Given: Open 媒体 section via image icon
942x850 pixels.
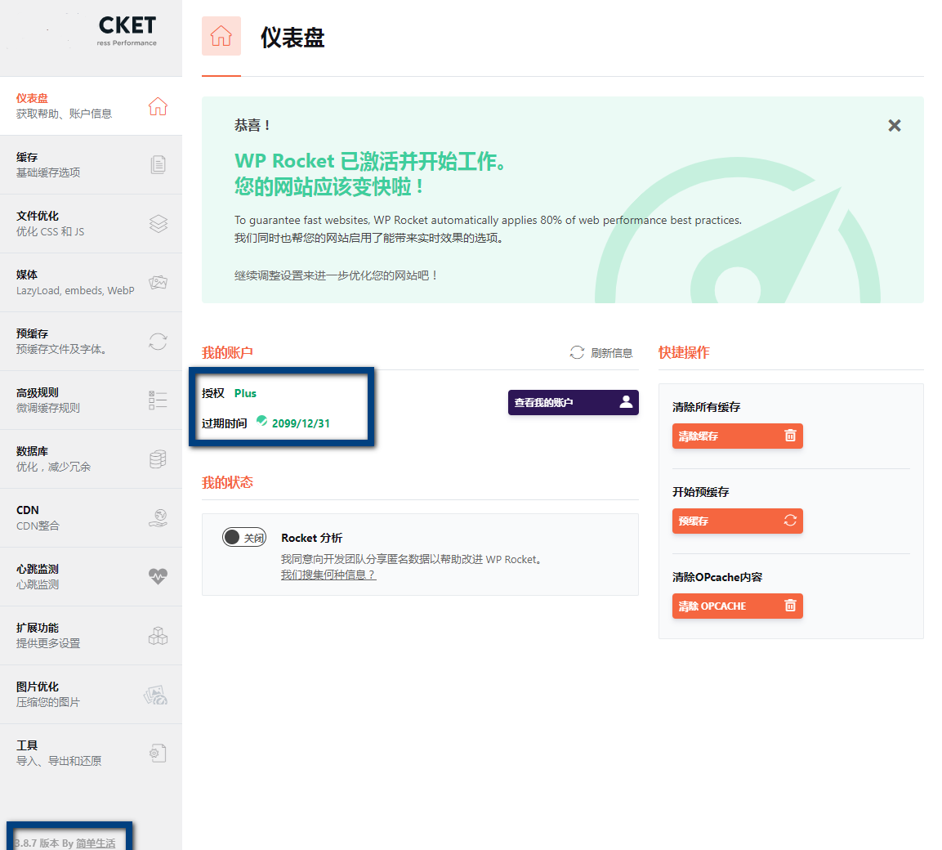Looking at the screenshot, I should click(x=158, y=283).
